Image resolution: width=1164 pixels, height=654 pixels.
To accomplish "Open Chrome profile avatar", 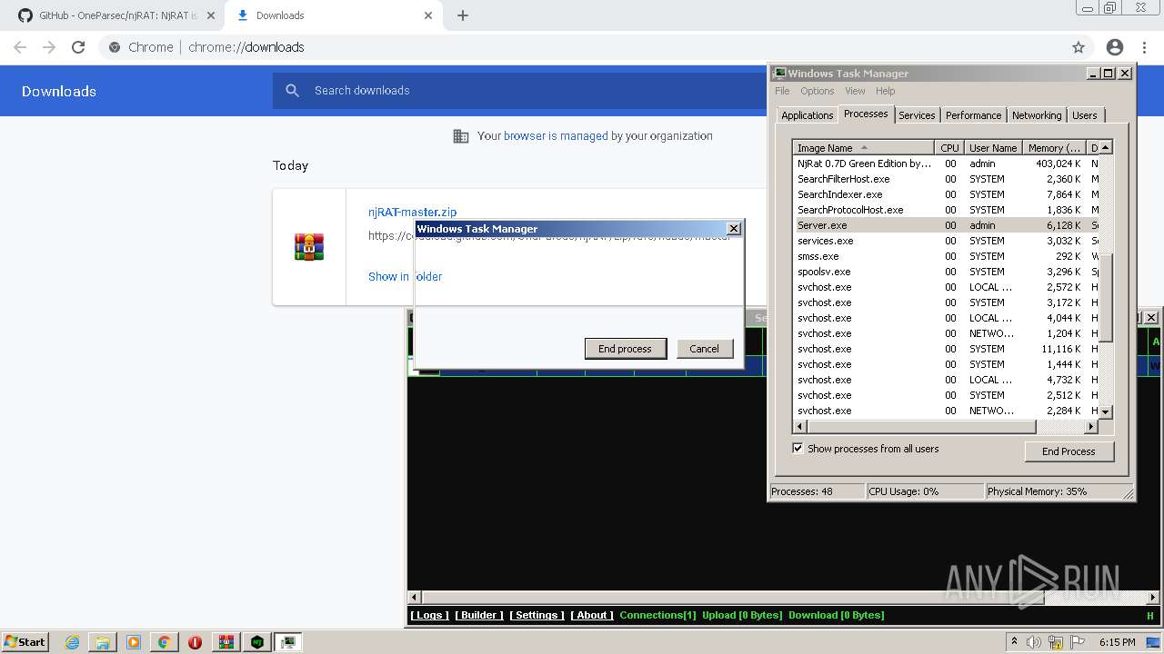I will 1115,47.
